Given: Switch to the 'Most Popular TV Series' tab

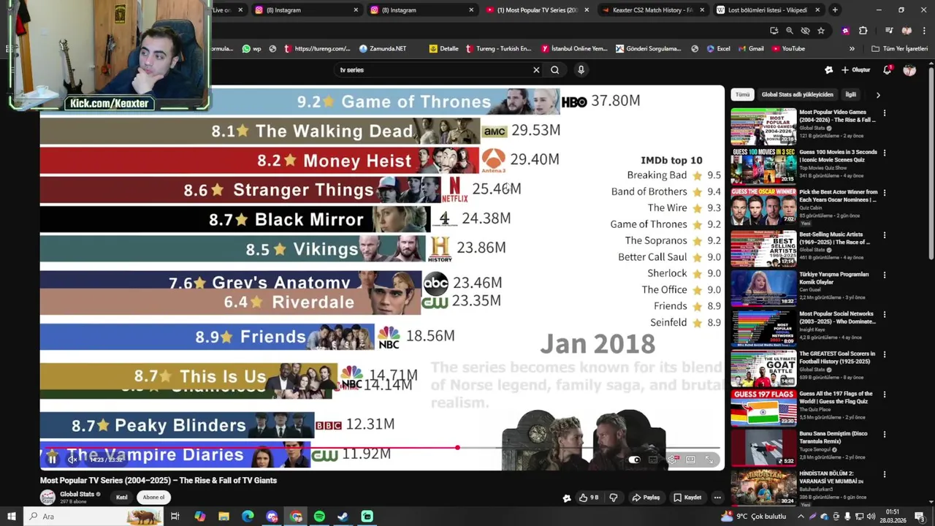Looking at the screenshot, I should [x=537, y=10].
